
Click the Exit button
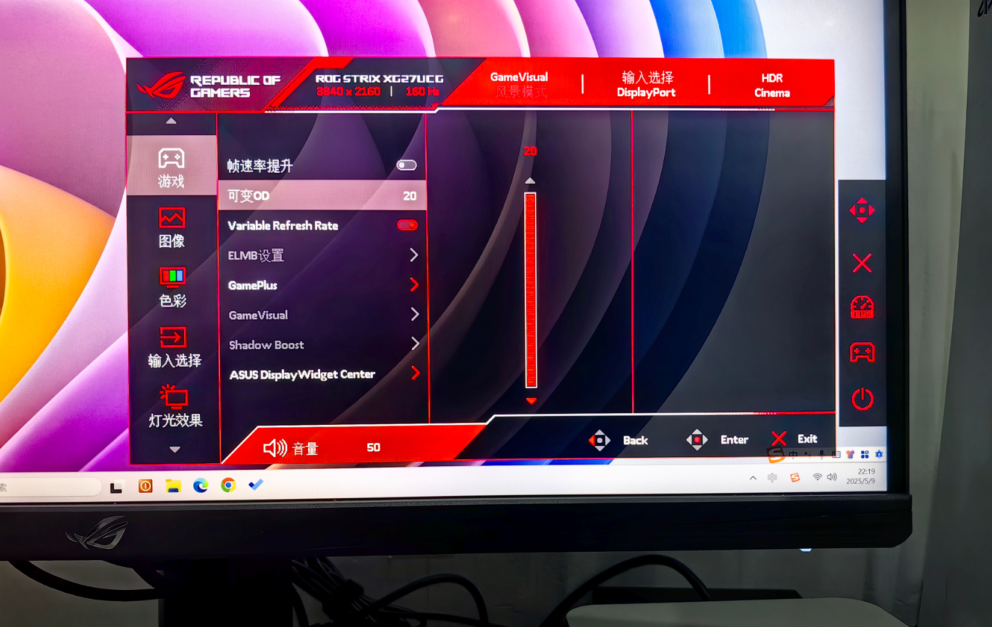[x=794, y=439]
